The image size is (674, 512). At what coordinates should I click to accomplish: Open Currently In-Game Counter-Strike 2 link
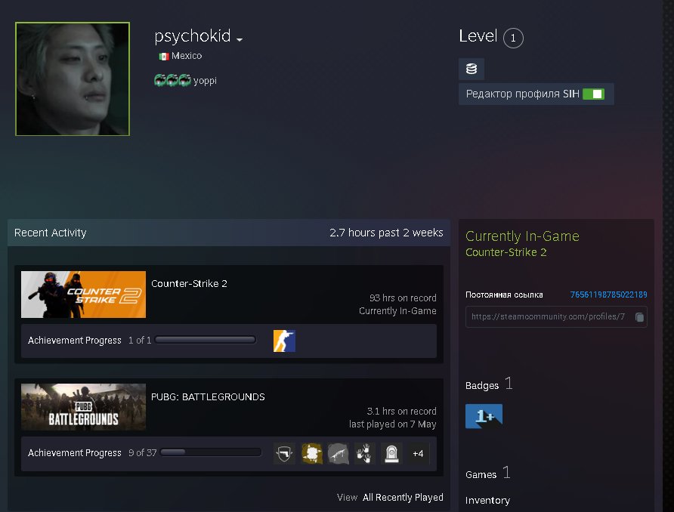pyautogui.click(x=506, y=252)
